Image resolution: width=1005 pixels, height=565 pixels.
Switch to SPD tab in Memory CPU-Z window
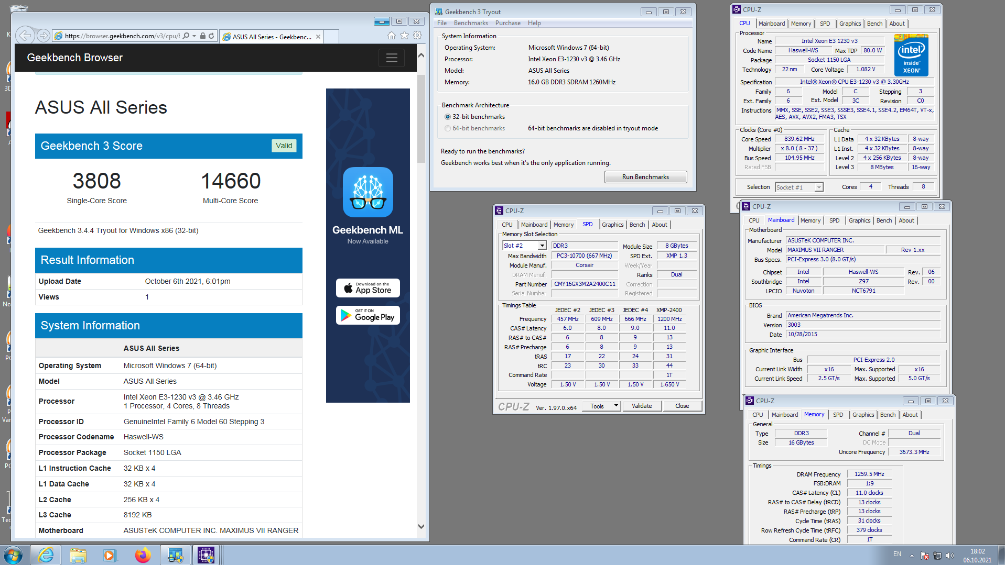pos(838,415)
